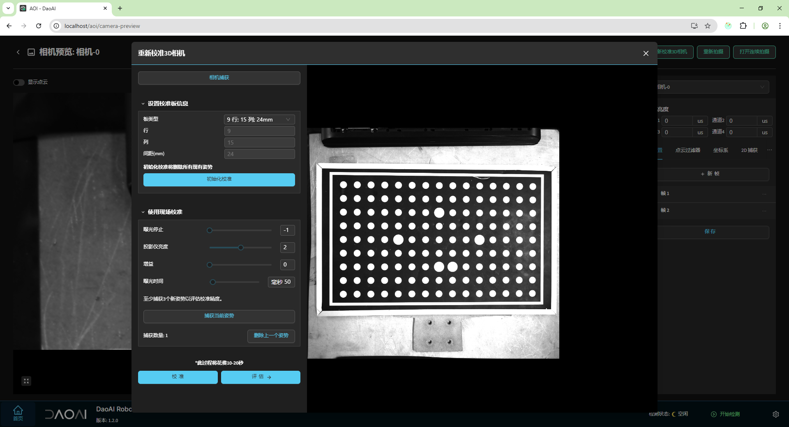789x427 pixels.
Task: Click the fullscreen expand icon
Action: (26, 381)
